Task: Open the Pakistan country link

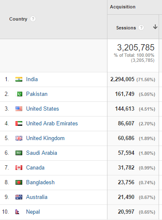Action: point(37,94)
